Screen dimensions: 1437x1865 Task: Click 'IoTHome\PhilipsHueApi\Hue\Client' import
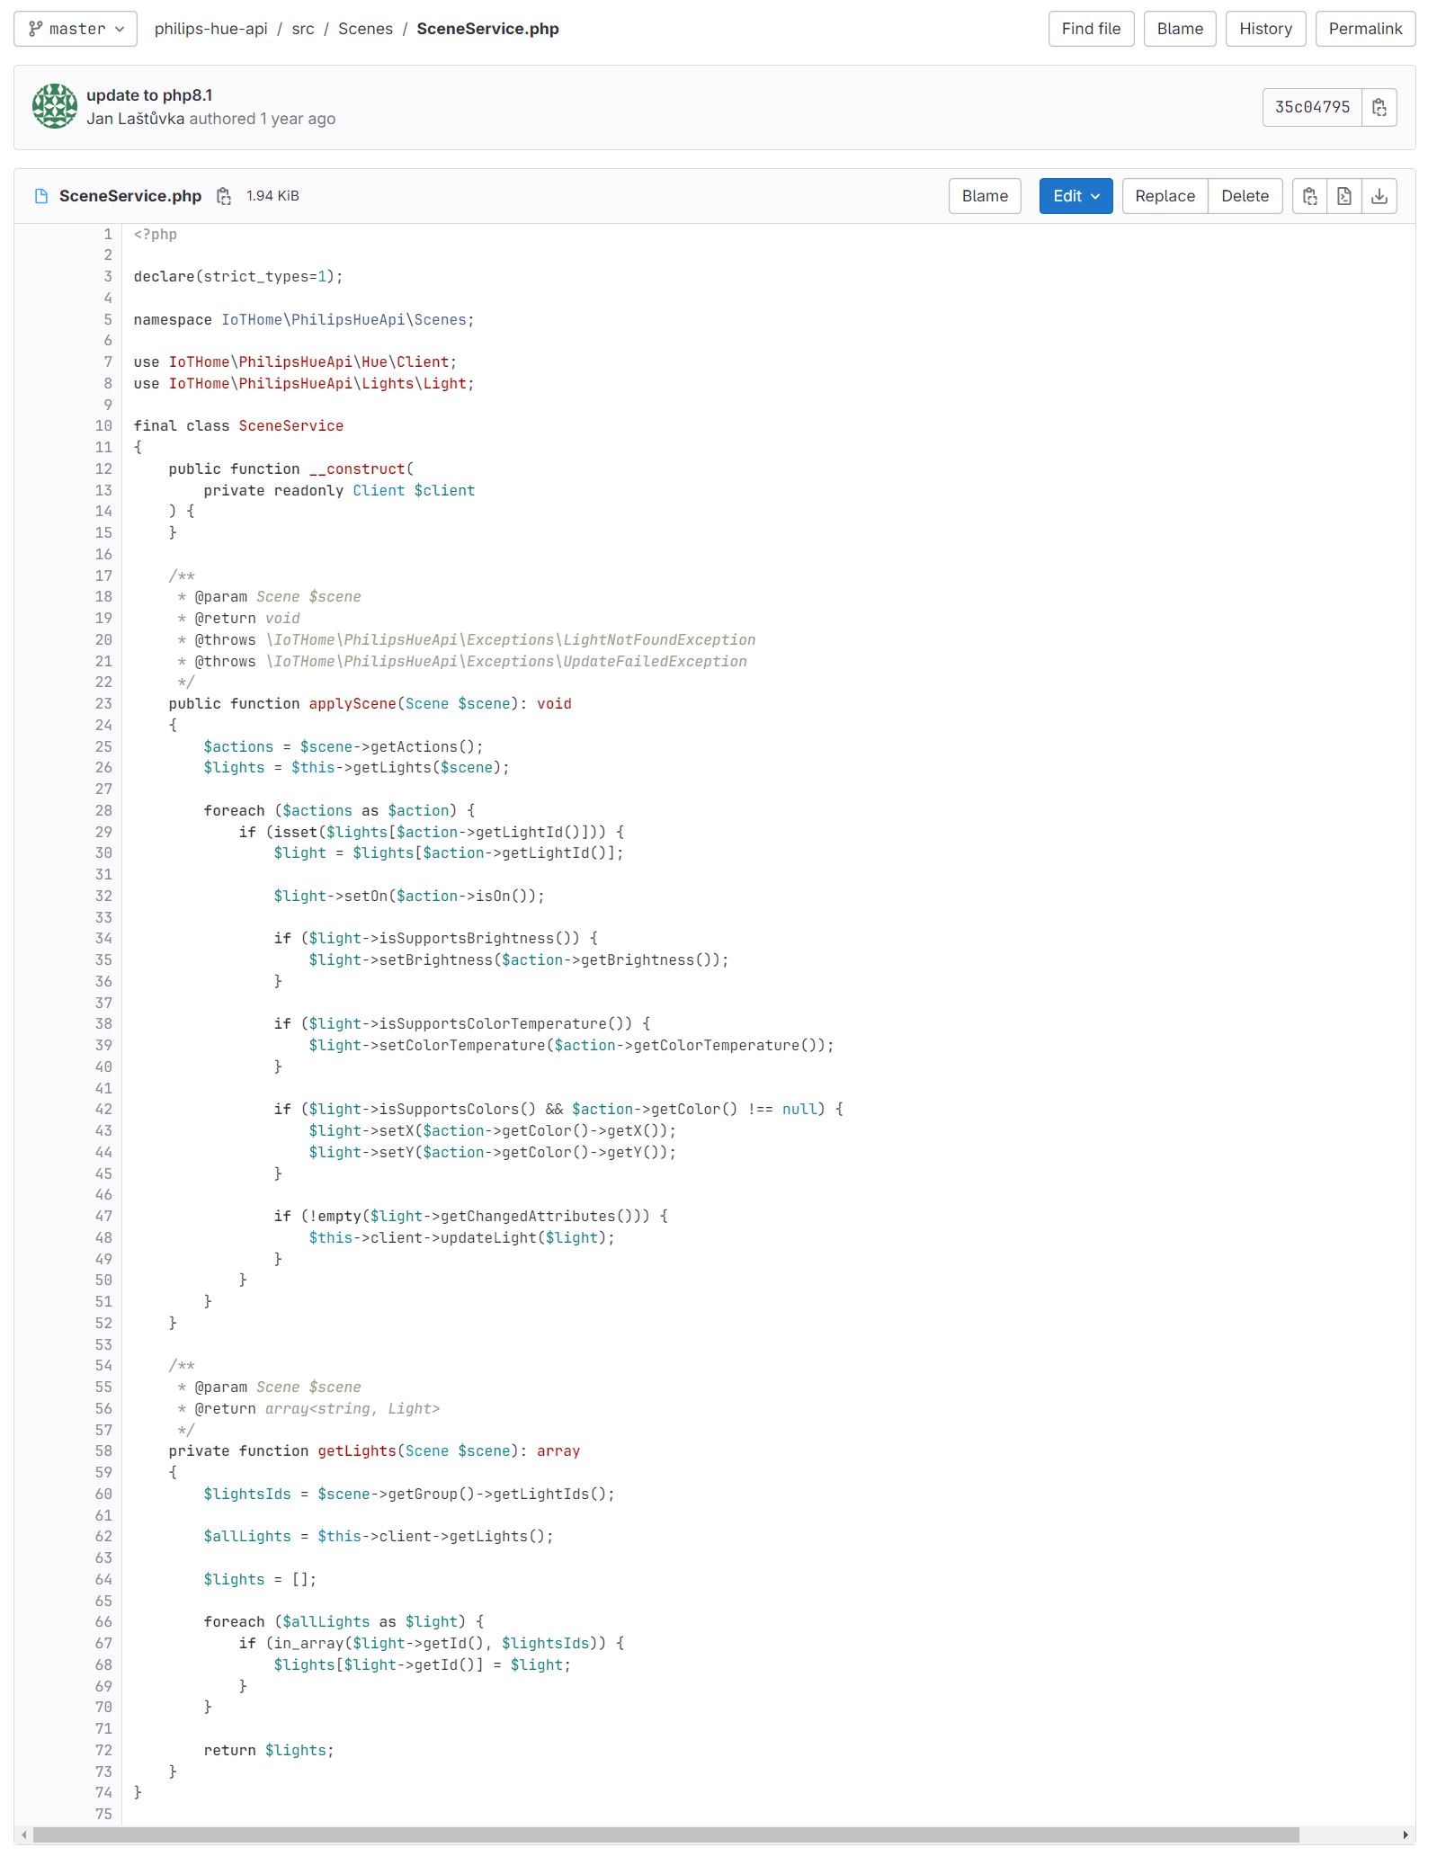(x=308, y=362)
